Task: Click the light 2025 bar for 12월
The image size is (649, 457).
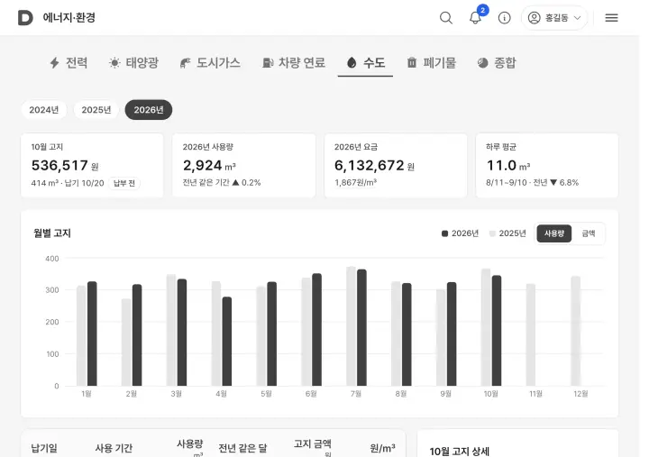Action: pyautogui.click(x=576, y=331)
